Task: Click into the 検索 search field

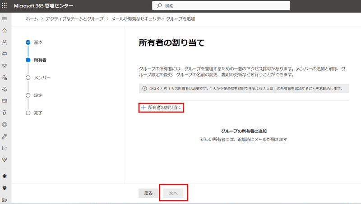Action: click(x=221, y=5)
